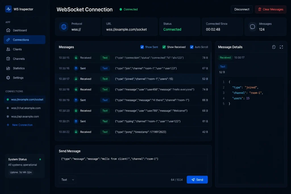The width and height of the screenshot is (291, 194).
Task: Go to the Clients section
Action: click(x=24, y=49)
